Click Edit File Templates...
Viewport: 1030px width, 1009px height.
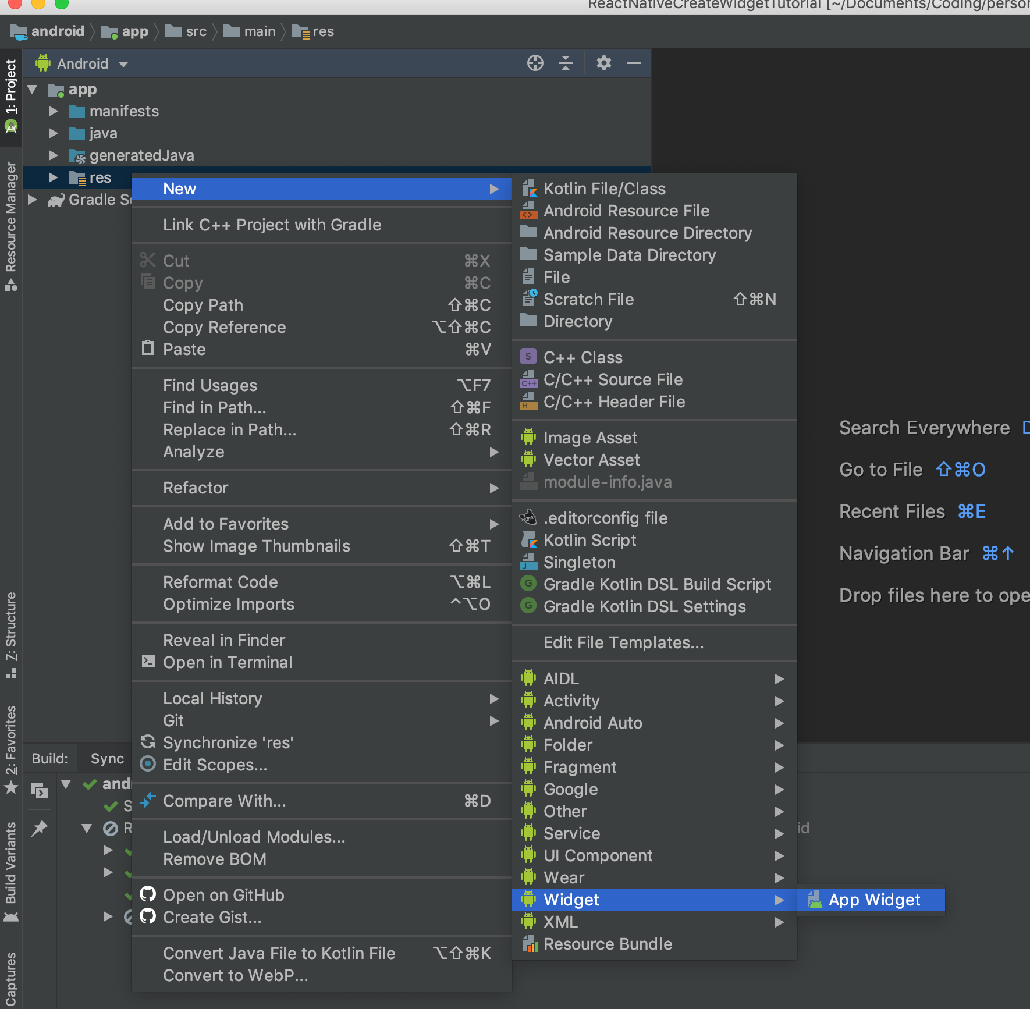pyautogui.click(x=655, y=642)
